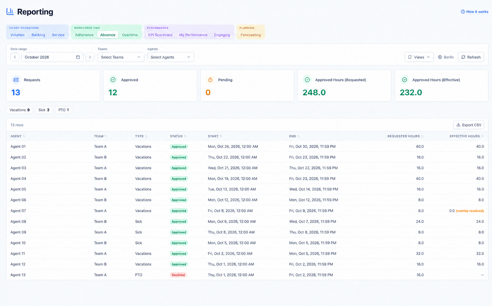492x306 pixels.
Task: Click the Approved Hours (Requested) check icon
Action: [307, 80]
